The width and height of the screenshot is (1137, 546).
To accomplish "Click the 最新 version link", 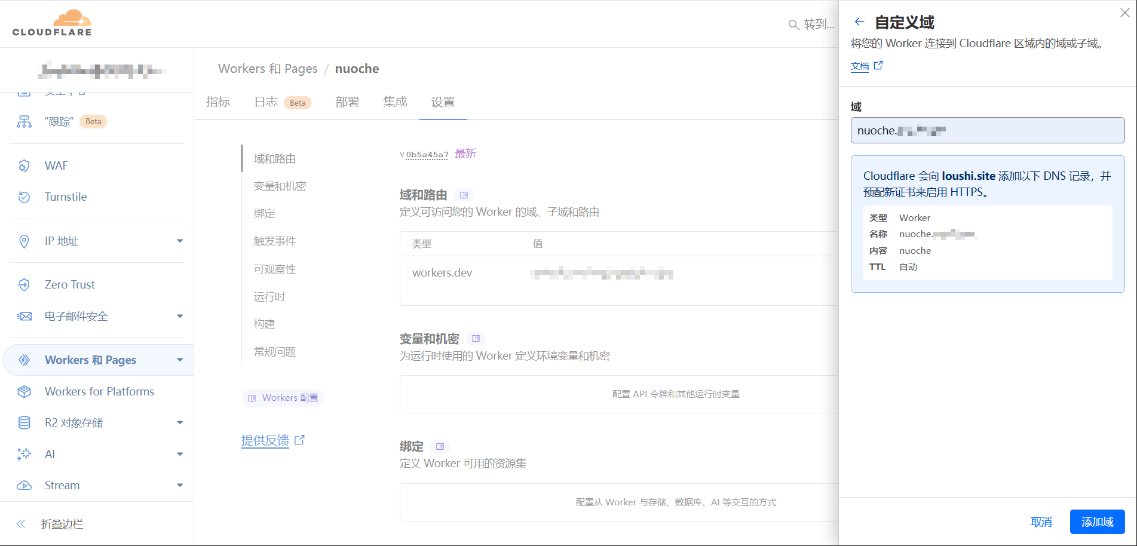I will pyautogui.click(x=465, y=154).
